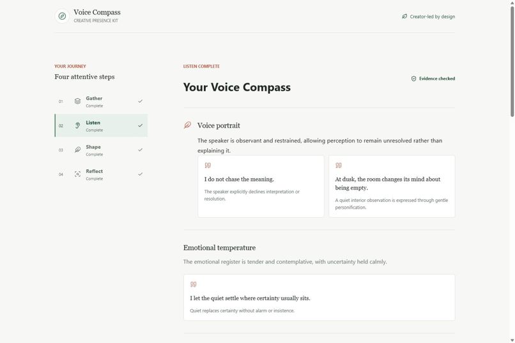Click the feather icon beside Voice portrait
This screenshot has height=343, width=515.
tap(188, 125)
